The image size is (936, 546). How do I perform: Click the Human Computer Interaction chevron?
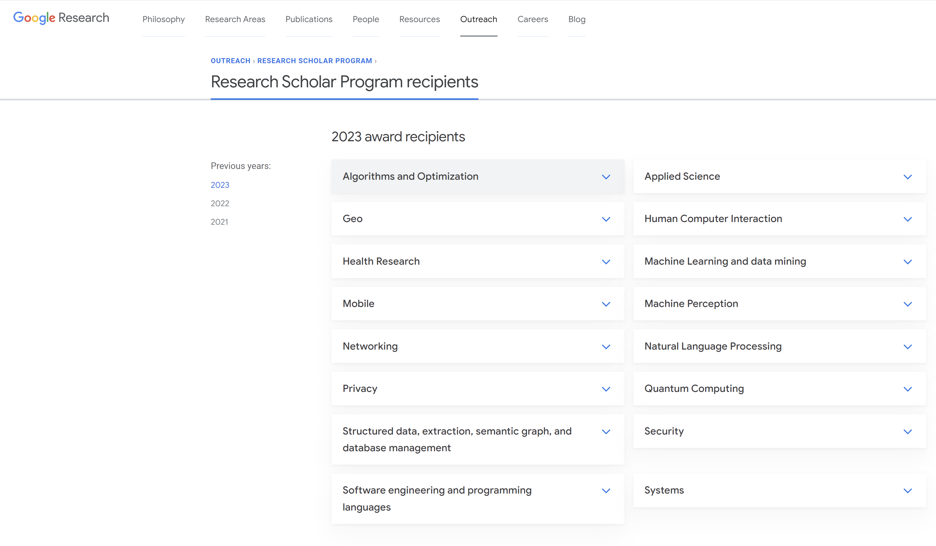907,219
